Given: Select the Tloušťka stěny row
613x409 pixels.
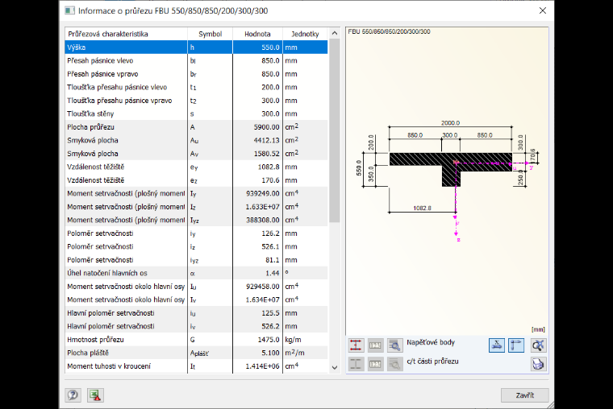Looking at the screenshot, I should 196,114.
